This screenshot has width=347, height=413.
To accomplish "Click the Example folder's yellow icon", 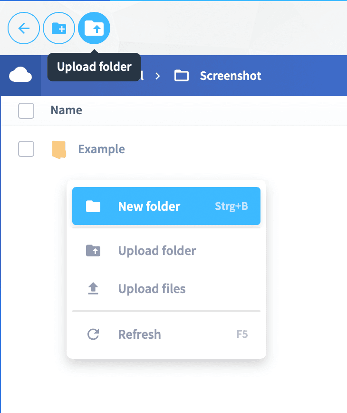I will 59,149.
